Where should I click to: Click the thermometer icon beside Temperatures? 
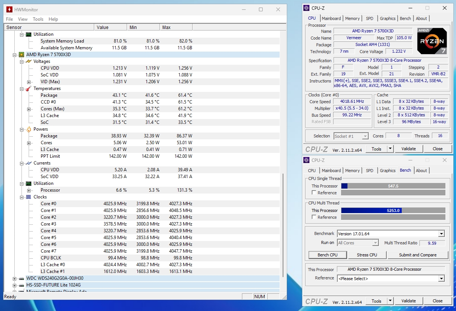coord(28,88)
